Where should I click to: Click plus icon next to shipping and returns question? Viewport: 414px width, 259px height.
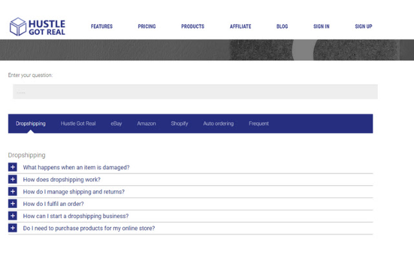(x=13, y=192)
